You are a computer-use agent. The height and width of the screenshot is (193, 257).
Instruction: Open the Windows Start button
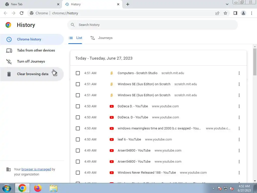(7, 188)
